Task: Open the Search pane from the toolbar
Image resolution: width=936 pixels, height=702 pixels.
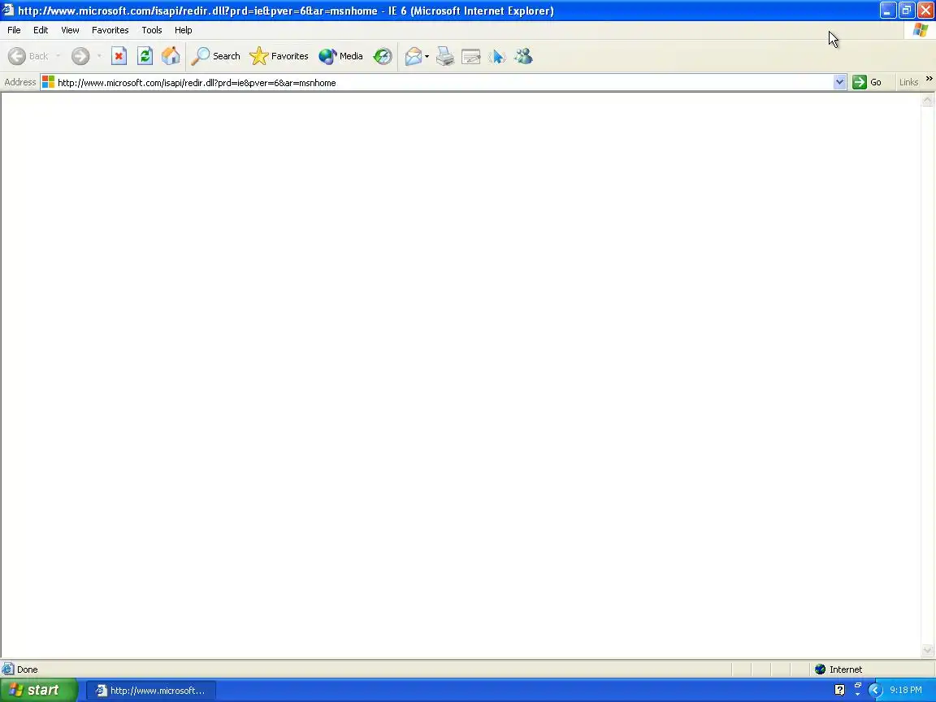Action: (215, 56)
